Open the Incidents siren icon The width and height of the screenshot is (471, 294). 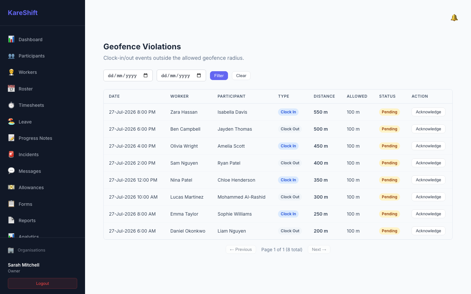[11, 155]
